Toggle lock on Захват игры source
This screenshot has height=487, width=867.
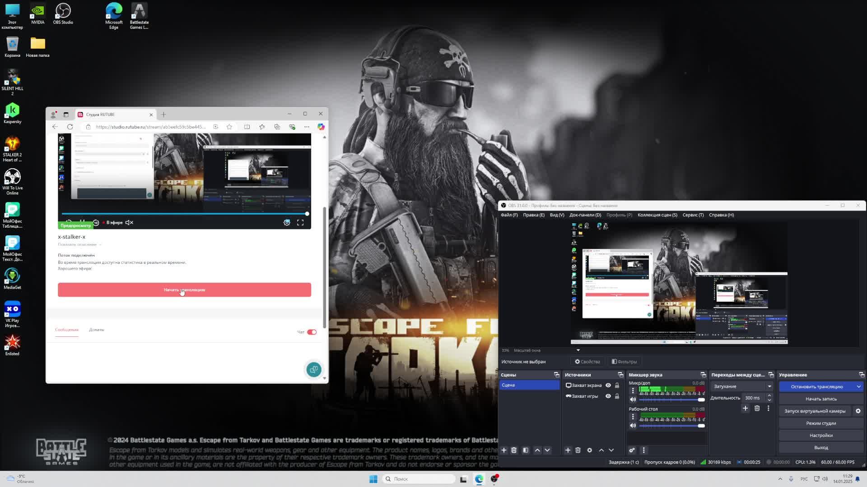617,396
